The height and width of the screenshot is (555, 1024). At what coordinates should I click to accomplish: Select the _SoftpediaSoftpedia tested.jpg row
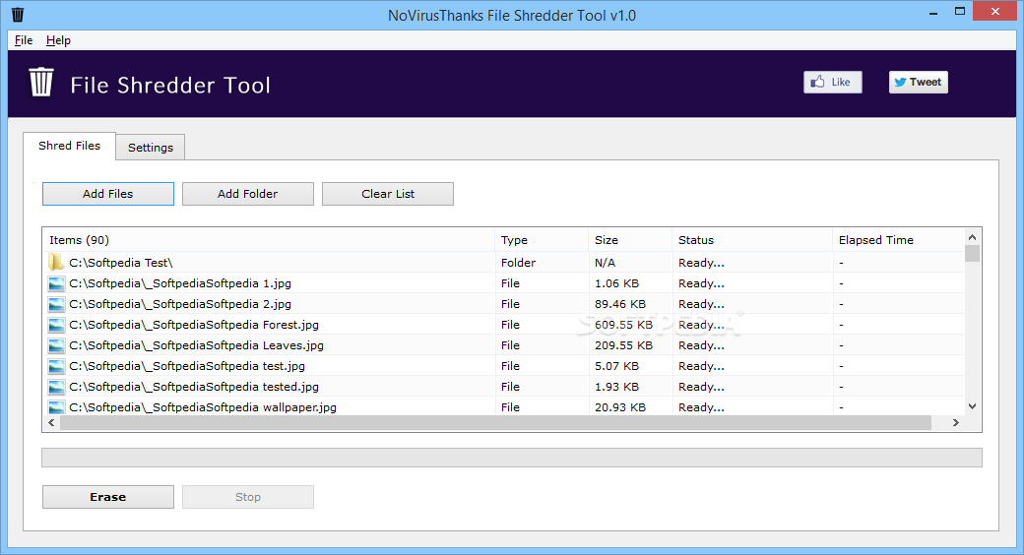(503, 387)
